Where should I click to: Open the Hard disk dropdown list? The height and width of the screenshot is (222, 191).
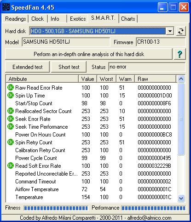170,31
